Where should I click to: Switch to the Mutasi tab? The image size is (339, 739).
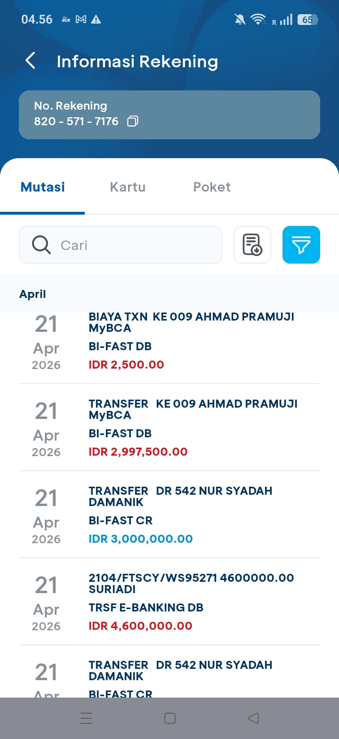[43, 187]
